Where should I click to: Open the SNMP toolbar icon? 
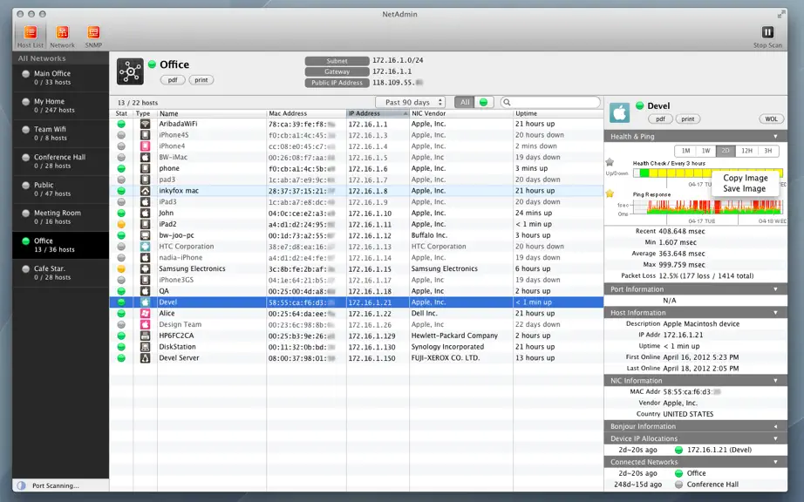click(93, 33)
